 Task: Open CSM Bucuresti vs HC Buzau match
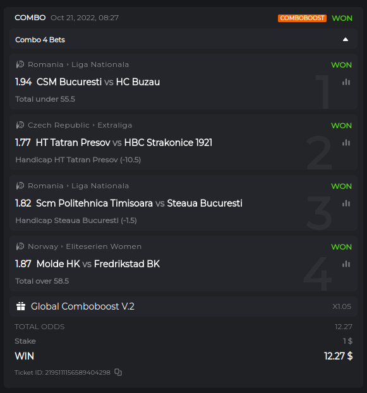pyautogui.click(x=98, y=82)
